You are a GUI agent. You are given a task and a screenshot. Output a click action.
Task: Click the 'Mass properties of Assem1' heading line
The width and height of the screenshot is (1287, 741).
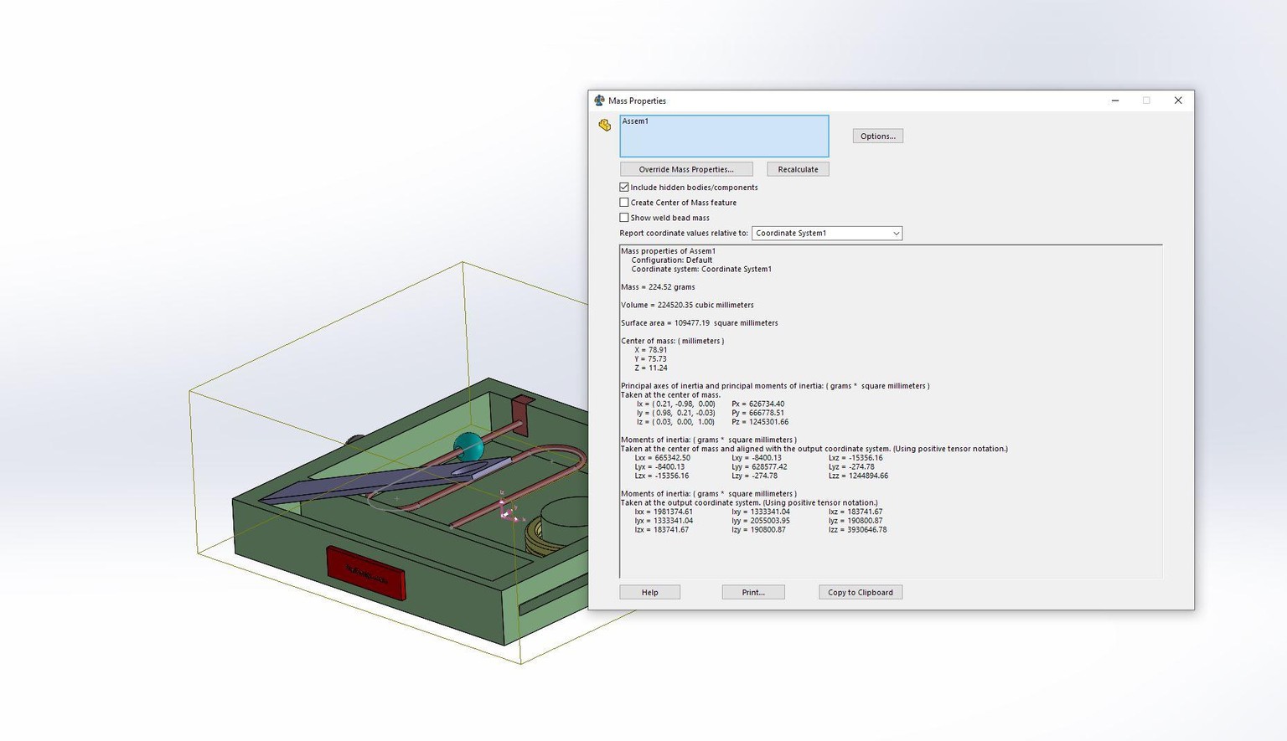pos(668,251)
